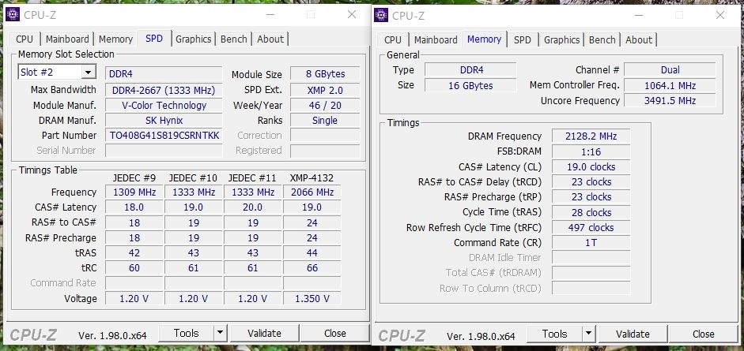Click the 66 tRC value for XMP-4132

point(312,267)
